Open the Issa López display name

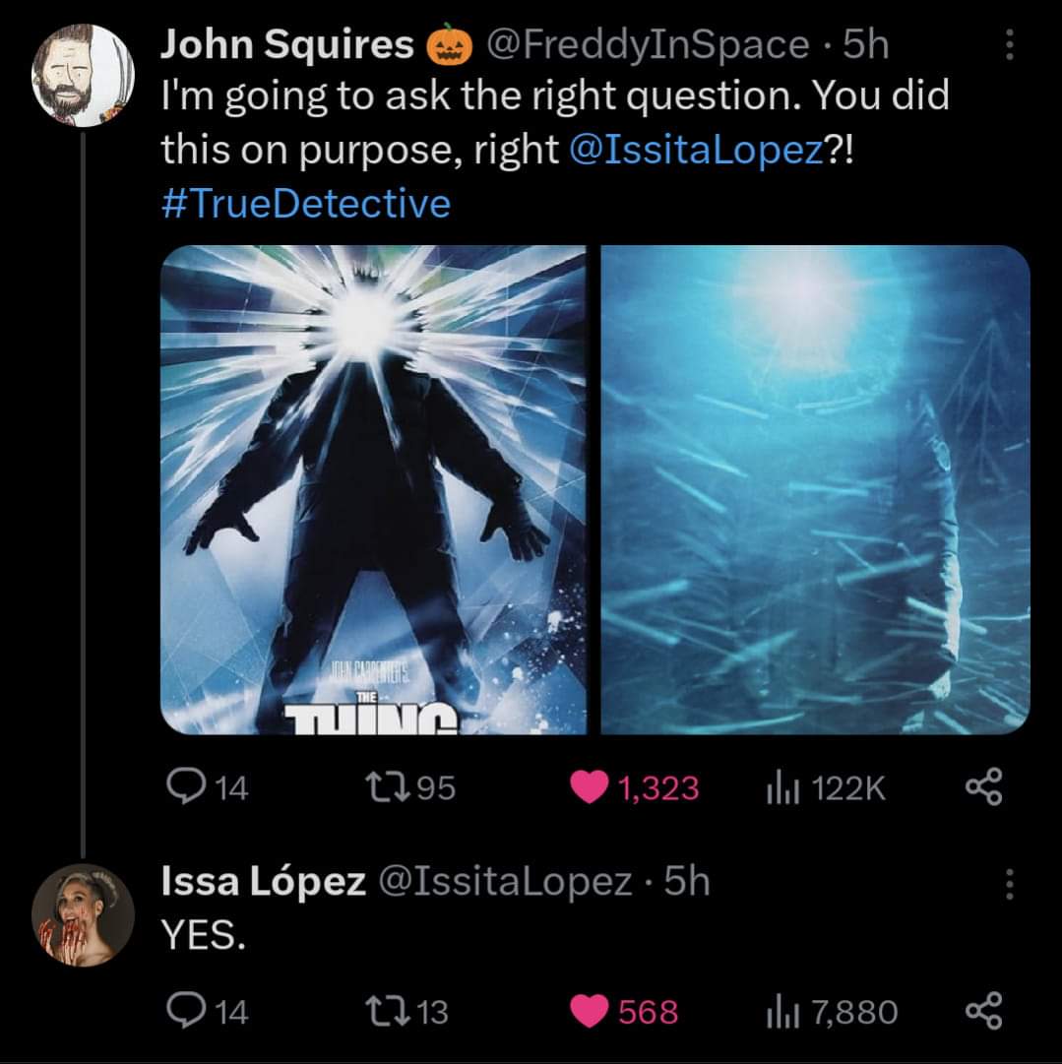pyautogui.click(x=262, y=882)
